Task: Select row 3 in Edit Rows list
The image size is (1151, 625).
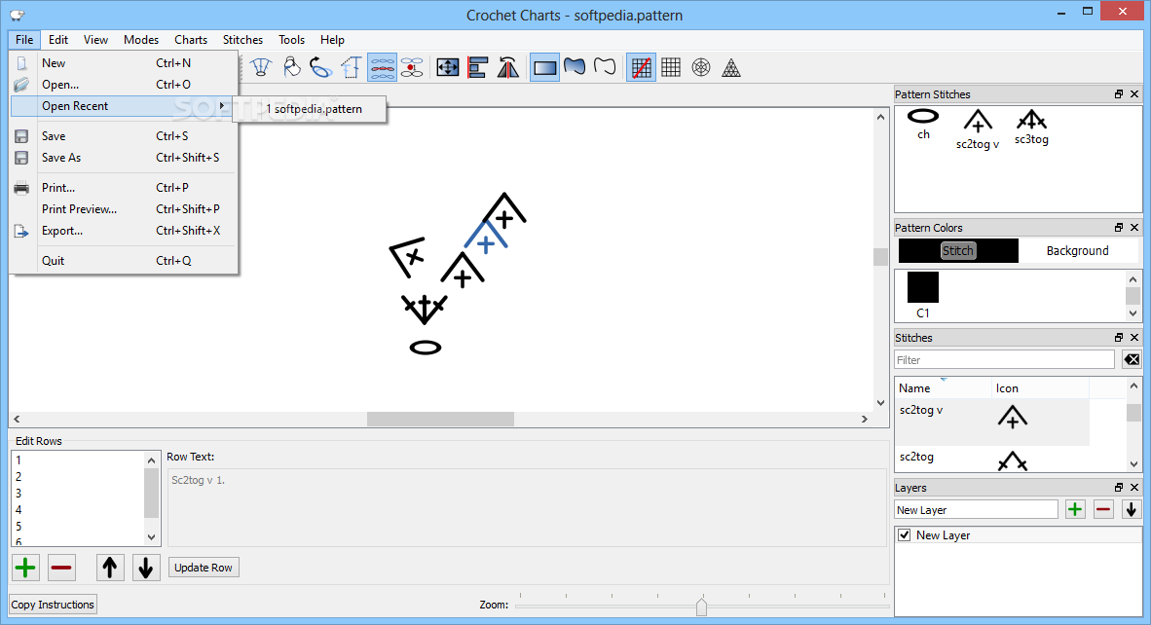Action: (79, 493)
